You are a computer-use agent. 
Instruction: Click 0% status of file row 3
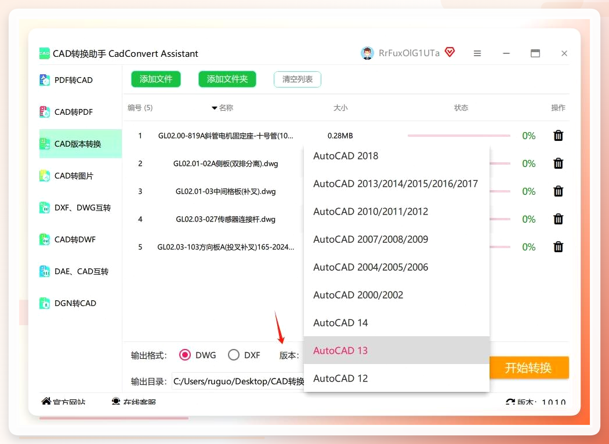click(528, 191)
